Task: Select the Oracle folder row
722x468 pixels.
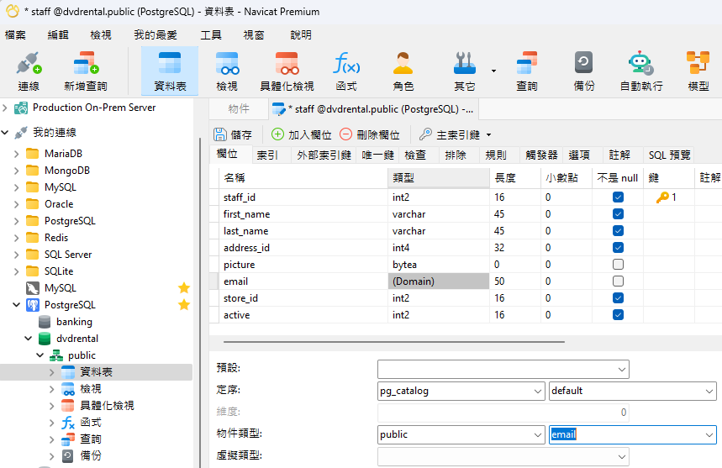Action: click(x=96, y=204)
